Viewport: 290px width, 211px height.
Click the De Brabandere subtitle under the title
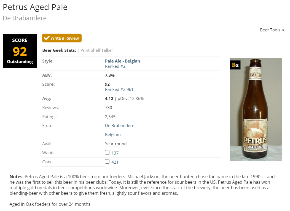tap(25, 18)
